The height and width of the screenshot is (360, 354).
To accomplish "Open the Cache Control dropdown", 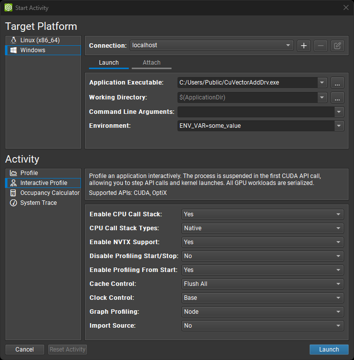I will [263, 284].
